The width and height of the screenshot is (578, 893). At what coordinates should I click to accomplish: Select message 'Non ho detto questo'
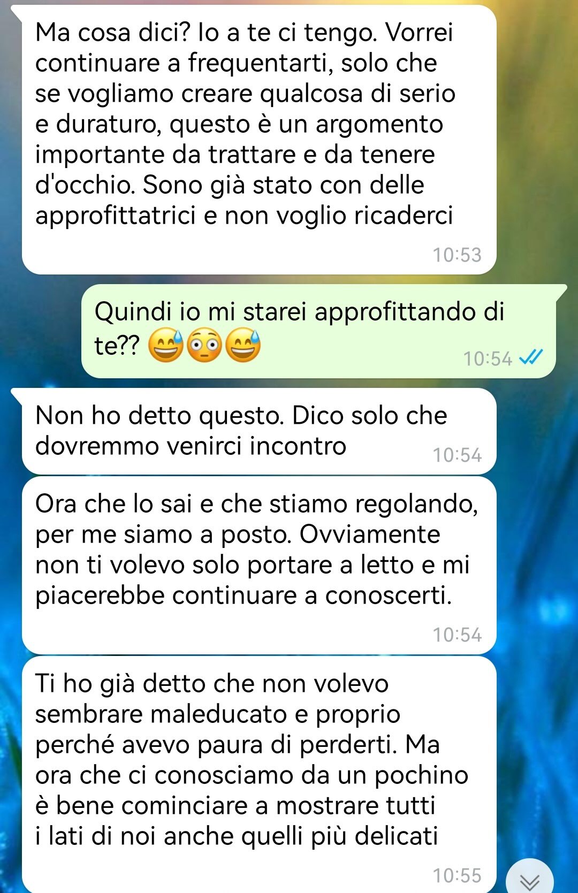259,431
